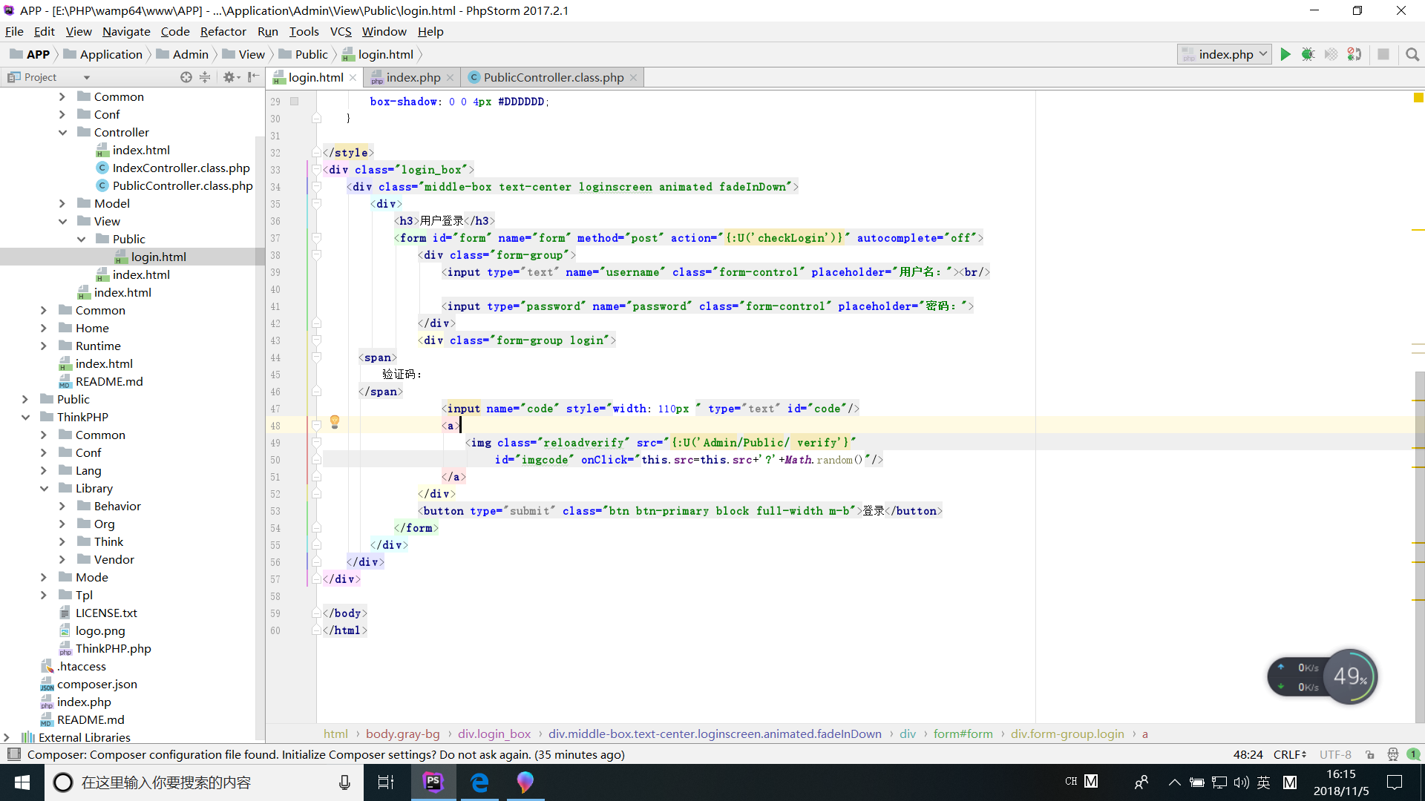Expand the Runtime folder
The height and width of the screenshot is (801, 1425).
click(x=44, y=346)
